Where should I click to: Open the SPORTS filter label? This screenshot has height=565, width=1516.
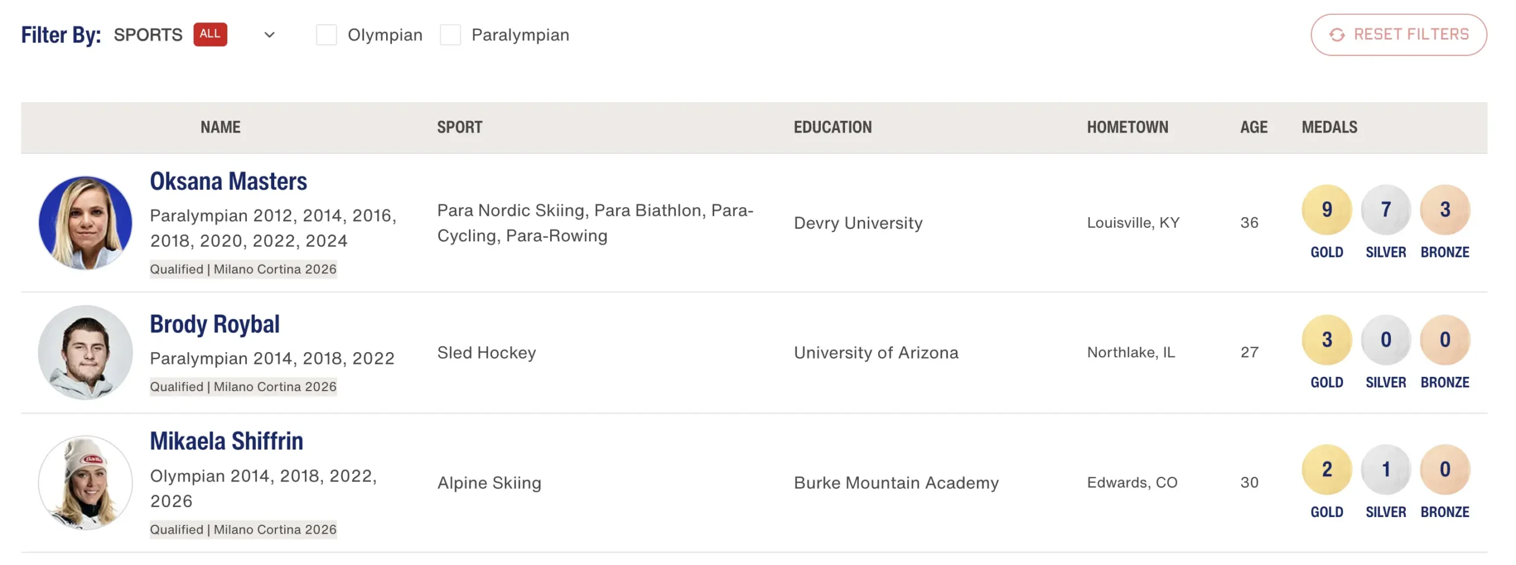(148, 35)
